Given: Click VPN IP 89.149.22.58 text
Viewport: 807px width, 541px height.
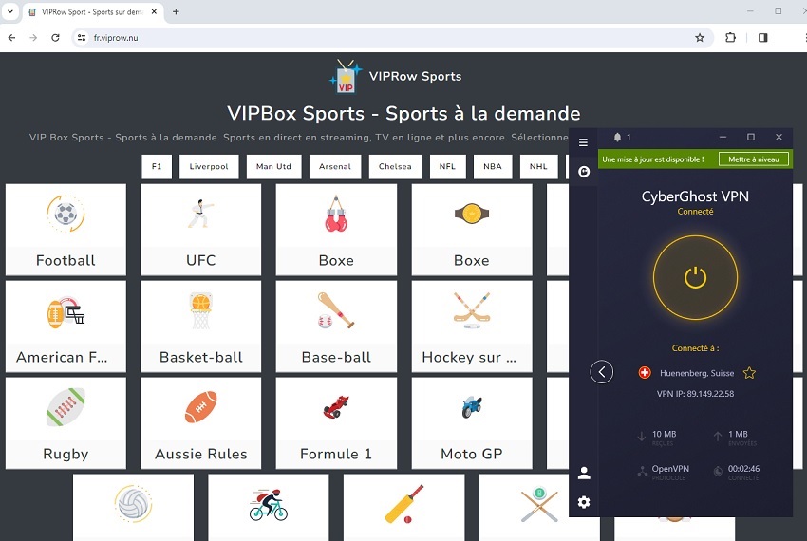Looking at the screenshot, I should (695, 394).
